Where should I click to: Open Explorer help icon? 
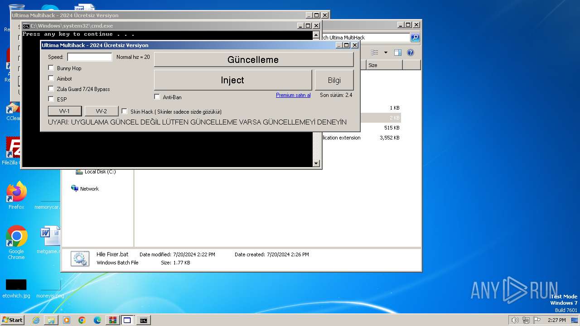[411, 53]
